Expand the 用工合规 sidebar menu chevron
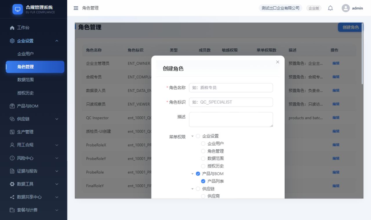371x220 pixels. pyautogui.click(x=57, y=145)
